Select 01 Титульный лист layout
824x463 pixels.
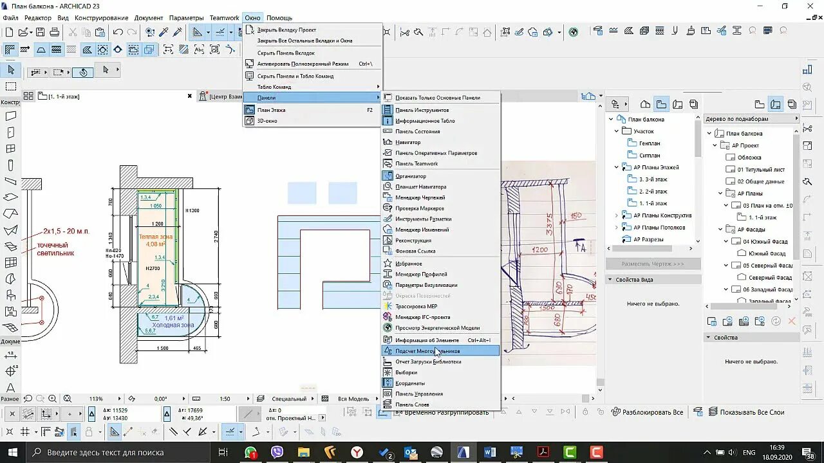tap(761, 170)
